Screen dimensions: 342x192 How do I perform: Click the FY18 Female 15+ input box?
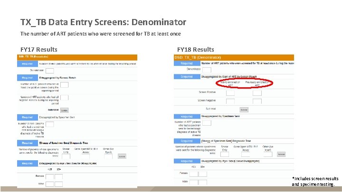203,174
